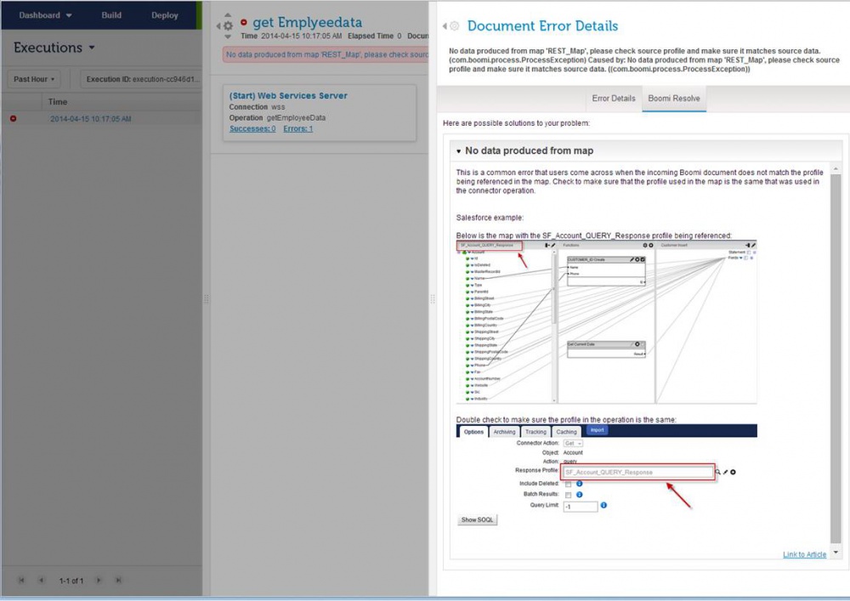Image resolution: width=850 pixels, height=601 pixels.
Task: Click scroll down arrow in solutions panel
Action: point(836,553)
